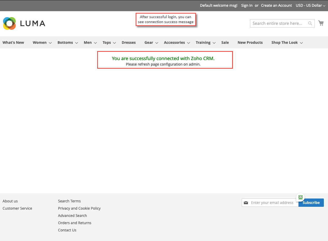
Task: Click the Create an Account link
Action: pos(276,5)
